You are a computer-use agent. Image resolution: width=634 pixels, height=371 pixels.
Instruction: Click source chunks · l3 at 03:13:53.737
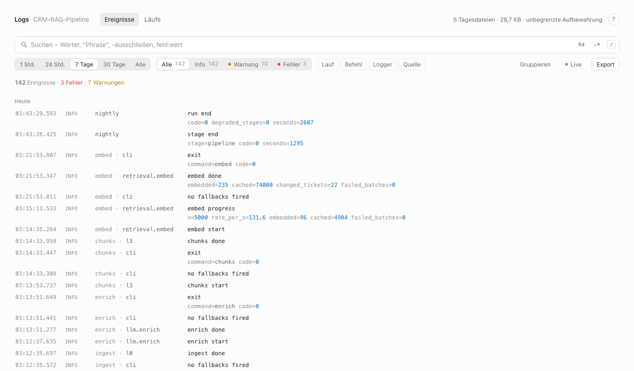[x=114, y=285]
